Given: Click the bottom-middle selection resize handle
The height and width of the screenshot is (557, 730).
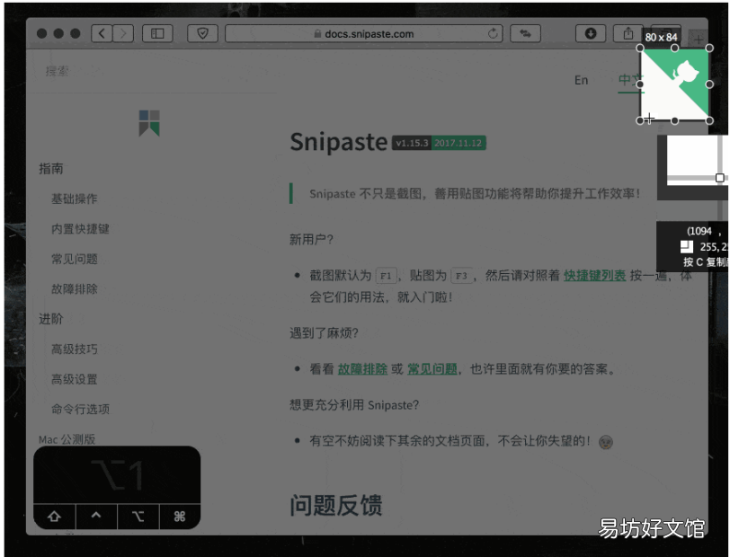Looking at the screenshot, I should click(x=674, y=120).
